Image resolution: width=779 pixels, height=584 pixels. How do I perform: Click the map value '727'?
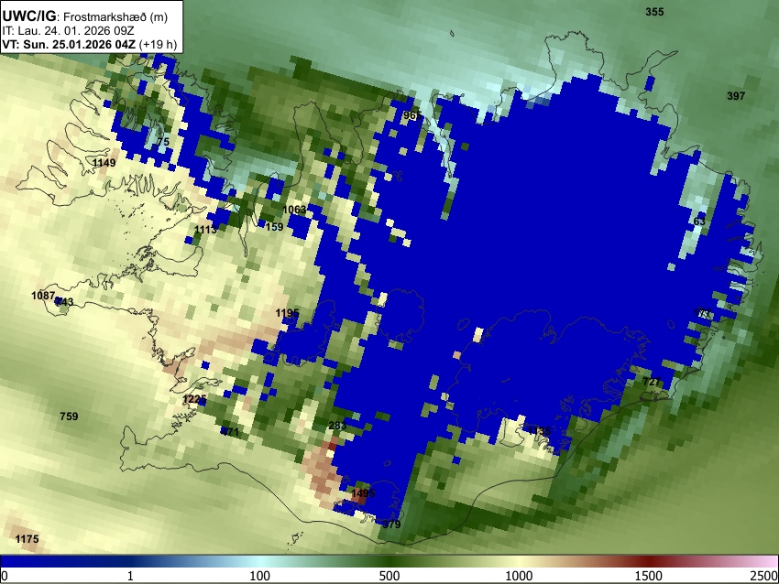coord(652,382)
